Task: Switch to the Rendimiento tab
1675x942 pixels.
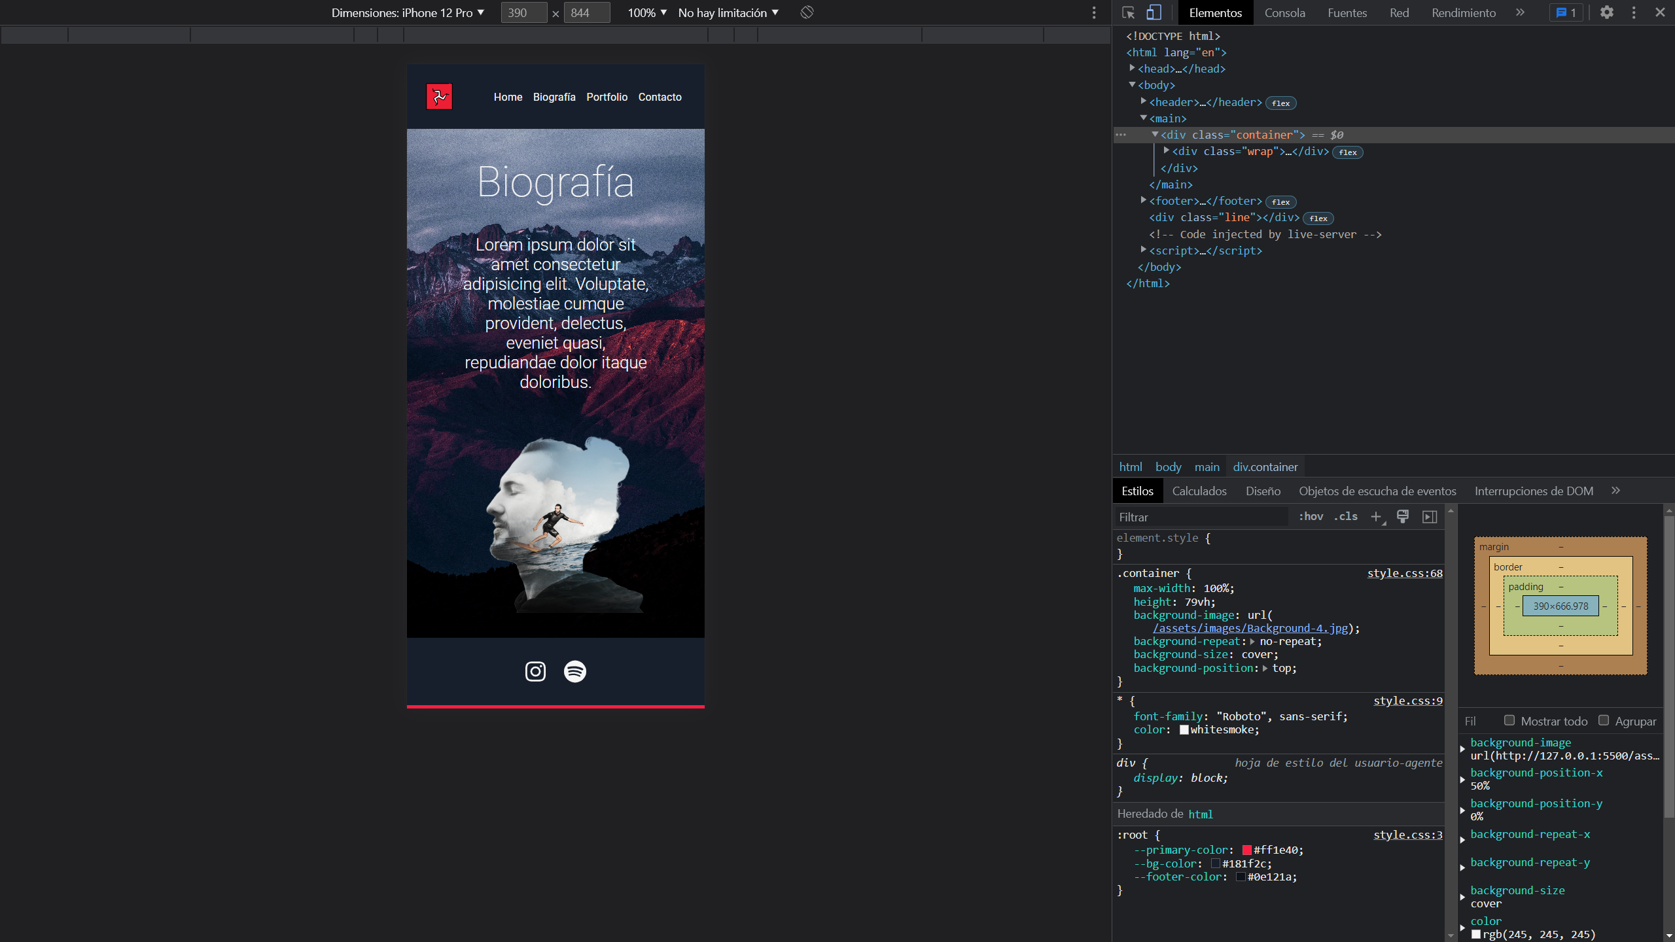Action: [x=1464, y=12]
